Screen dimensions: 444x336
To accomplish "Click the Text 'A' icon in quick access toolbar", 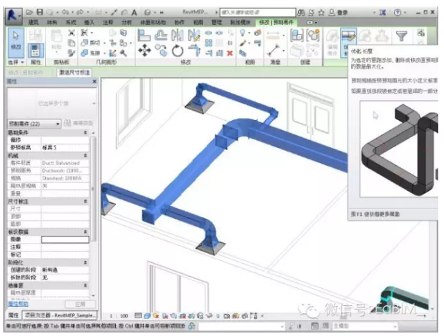I will (x=134, y=12).
